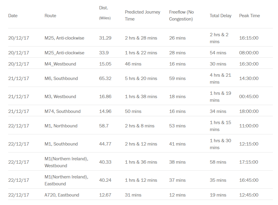Select M1(Northern Ireland), Westbound entry

point(66,162)
